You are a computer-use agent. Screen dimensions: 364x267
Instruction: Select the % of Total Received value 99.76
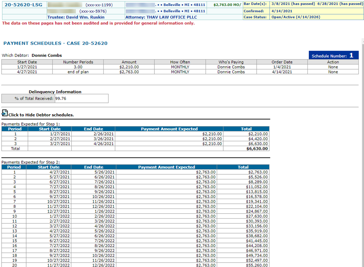61,98
